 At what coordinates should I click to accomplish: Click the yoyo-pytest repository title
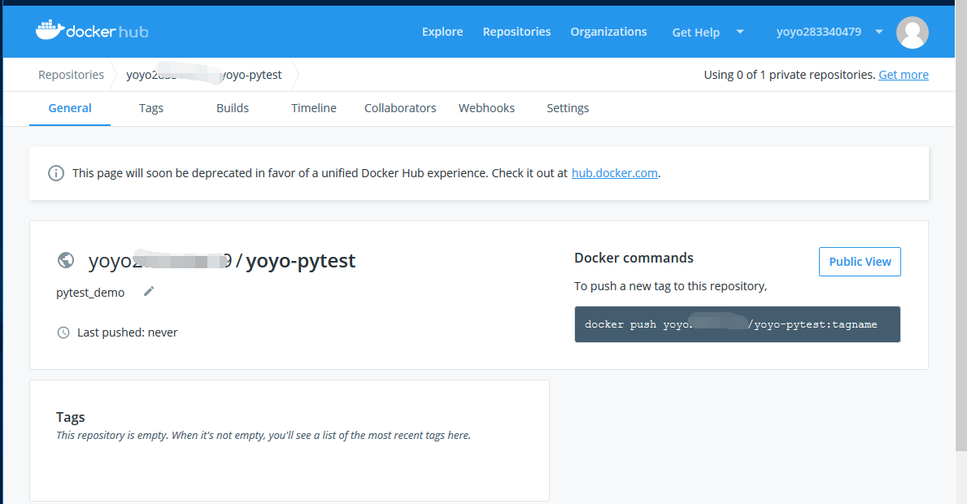[300, 261]
